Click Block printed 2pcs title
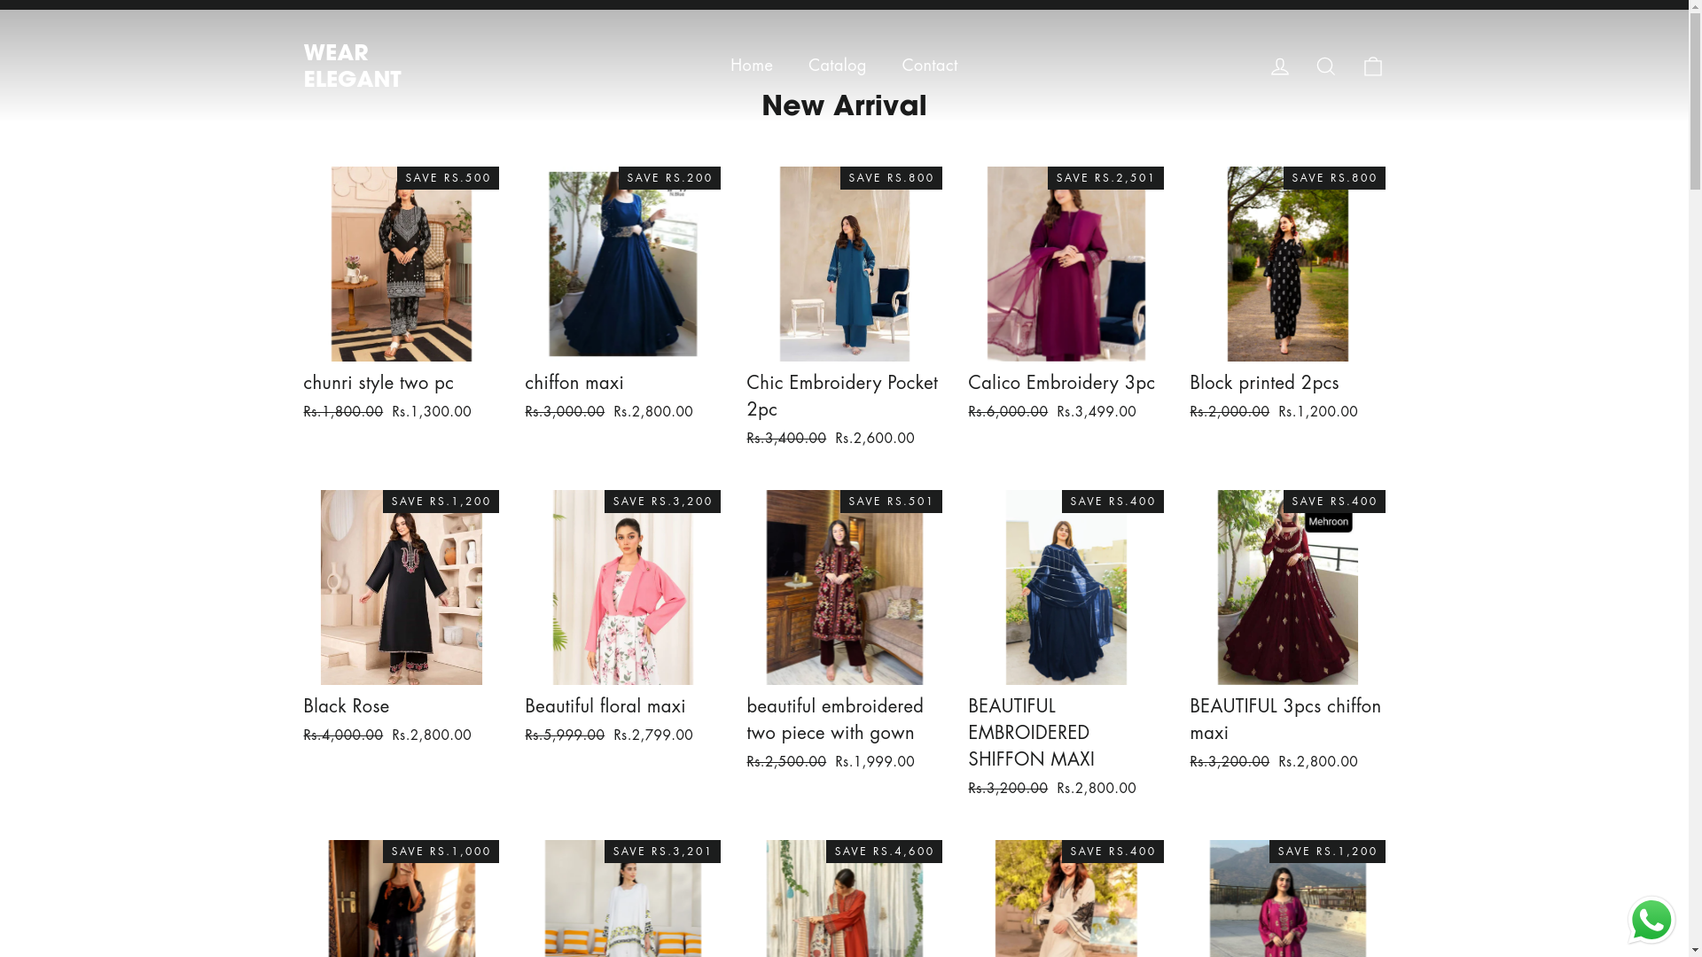 [x=1264, y=383]
